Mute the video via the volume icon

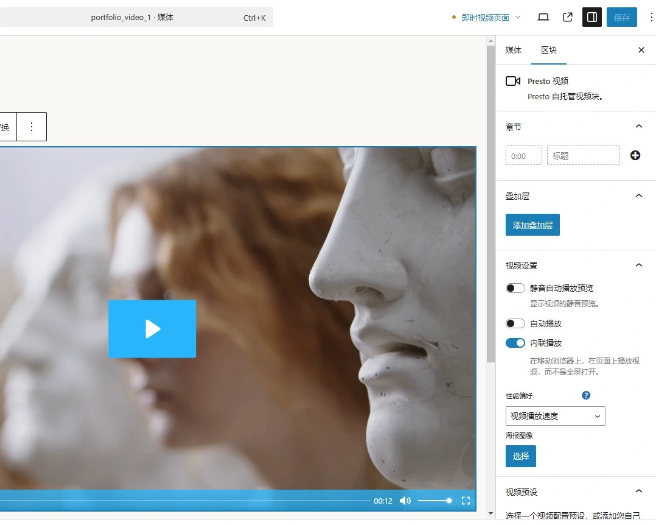[405, 500]
